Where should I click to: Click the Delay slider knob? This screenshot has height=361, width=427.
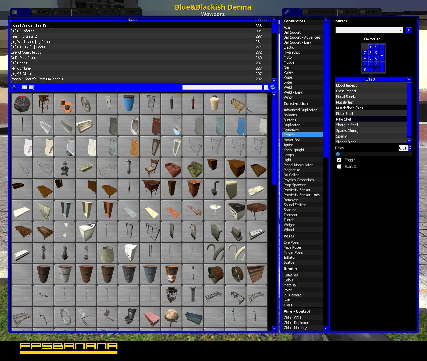338,154
